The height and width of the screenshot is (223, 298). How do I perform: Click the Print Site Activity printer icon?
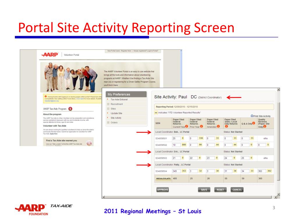coord(252,116)
